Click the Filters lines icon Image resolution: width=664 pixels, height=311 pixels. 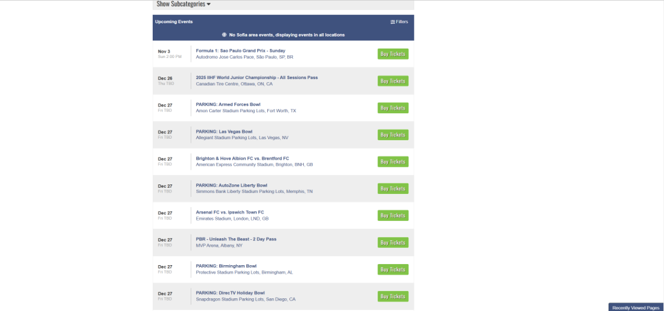point(393,22)
